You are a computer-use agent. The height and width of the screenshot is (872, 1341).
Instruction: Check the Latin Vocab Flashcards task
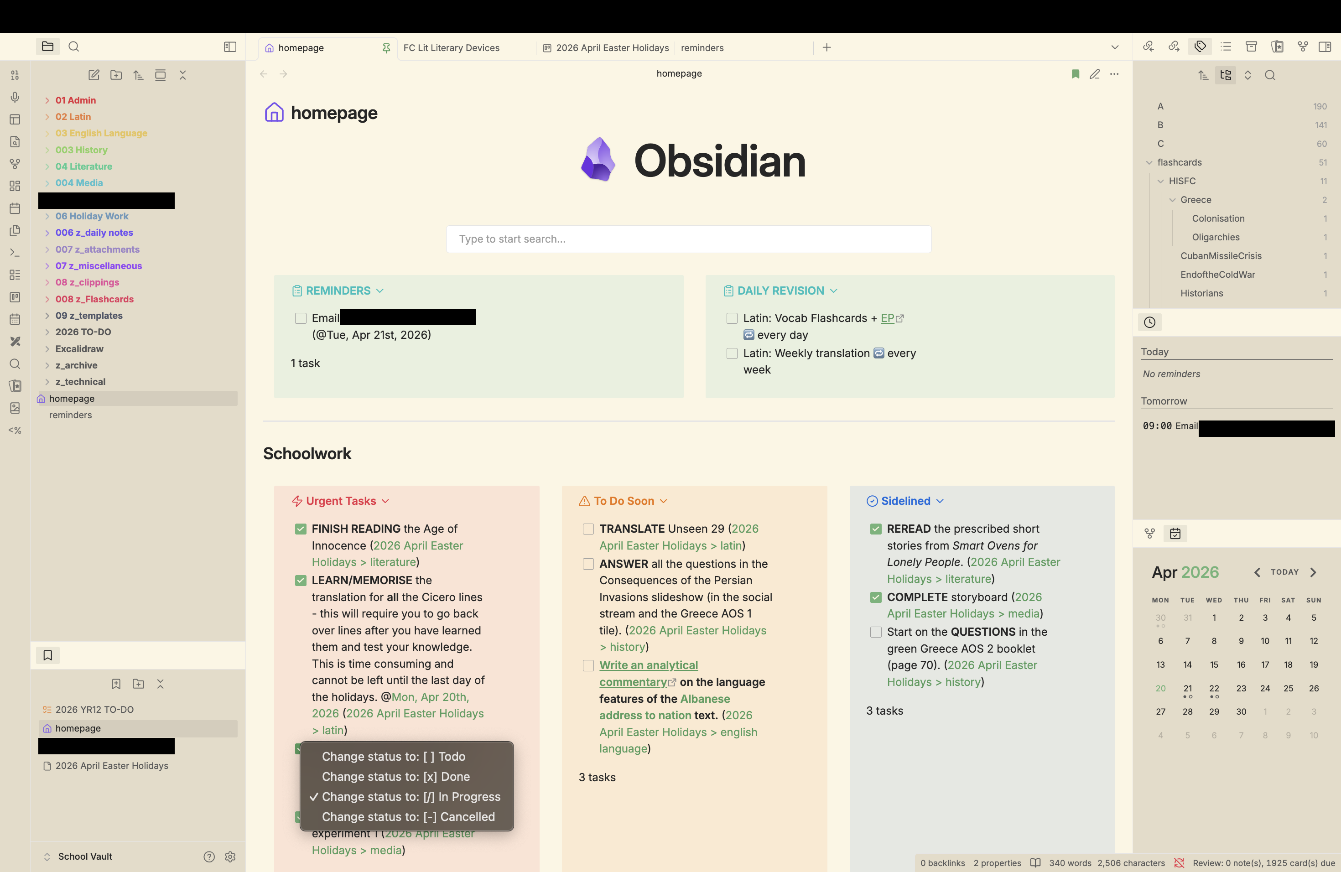(732, 318)
